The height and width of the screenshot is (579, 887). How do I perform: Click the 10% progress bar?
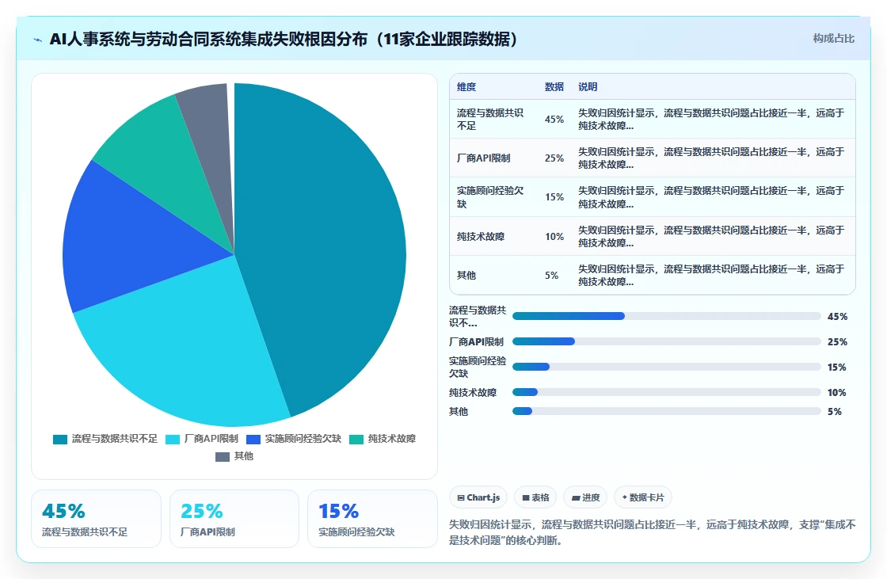click(x=666, y=392)
